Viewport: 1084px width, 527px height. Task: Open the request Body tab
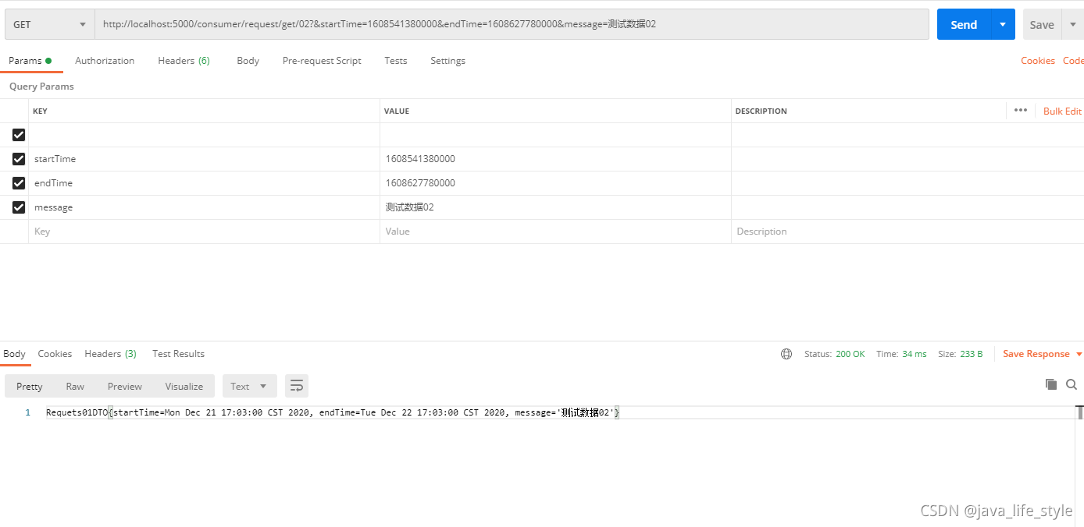point(248,61)
